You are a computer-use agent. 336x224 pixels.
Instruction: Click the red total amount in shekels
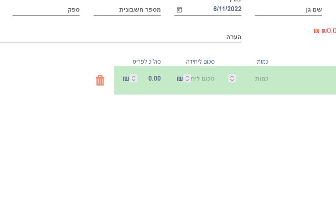click(325, 31)
